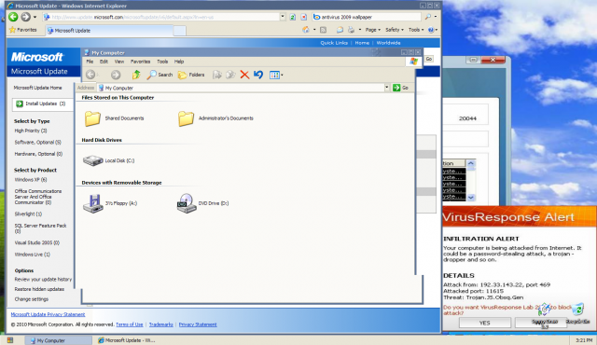
Task: Switch to the Microsoft Update IE tab
Action: pos(109,31)
